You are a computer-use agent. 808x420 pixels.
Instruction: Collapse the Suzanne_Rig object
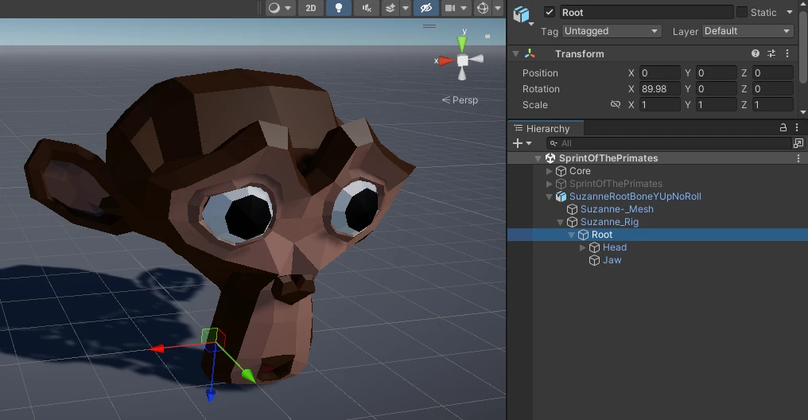tap(560, 222)
